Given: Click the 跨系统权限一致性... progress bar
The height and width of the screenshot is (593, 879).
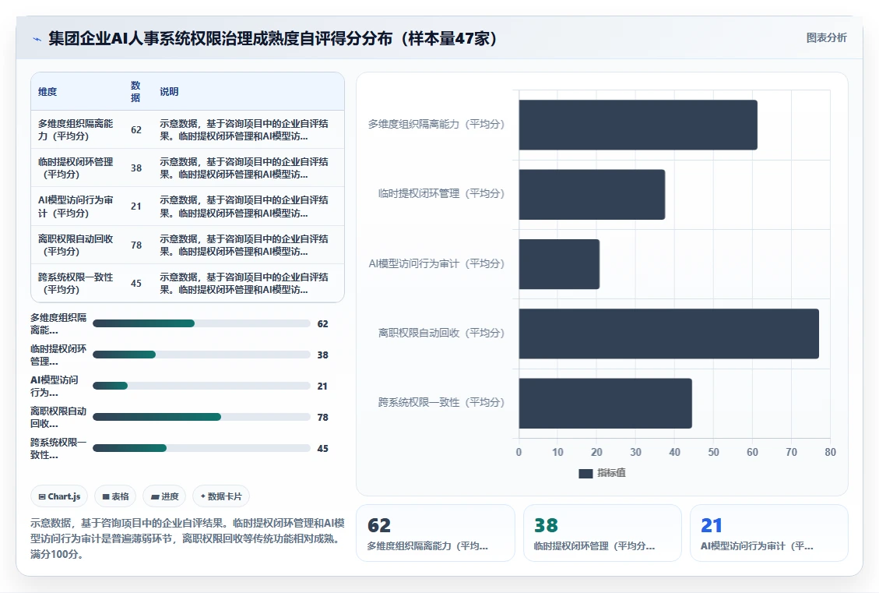Looking at the screenshot, I should [x=201, y=448].
